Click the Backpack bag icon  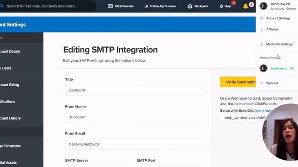point(190,6)
